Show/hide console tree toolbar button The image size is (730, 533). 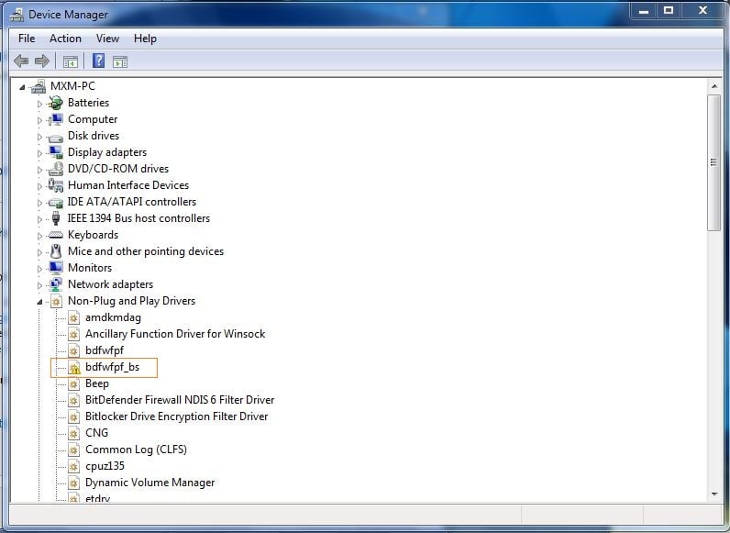[71, 61]
